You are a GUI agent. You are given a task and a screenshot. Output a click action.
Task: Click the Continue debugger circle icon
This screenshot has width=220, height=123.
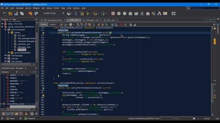pos(124,13)
